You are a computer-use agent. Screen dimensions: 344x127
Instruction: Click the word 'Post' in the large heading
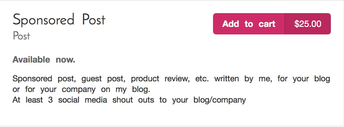point(94,19)
